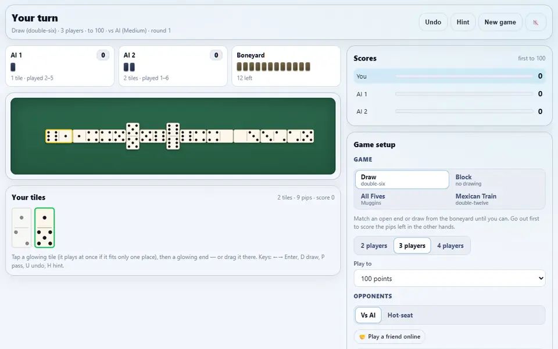Click the 'Your tiles' heading

[x=28, y=197]
